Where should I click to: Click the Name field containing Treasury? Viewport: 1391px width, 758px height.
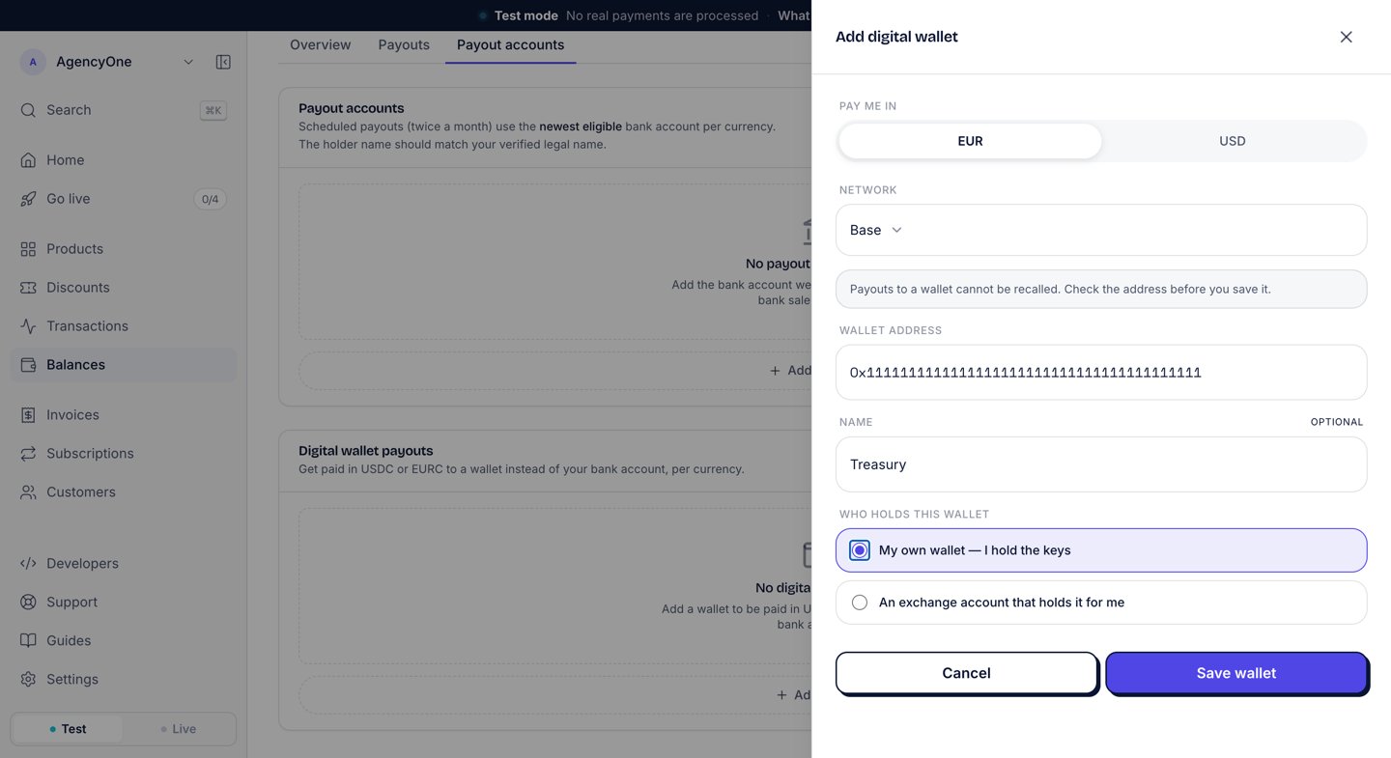(x=1101, y=464)
